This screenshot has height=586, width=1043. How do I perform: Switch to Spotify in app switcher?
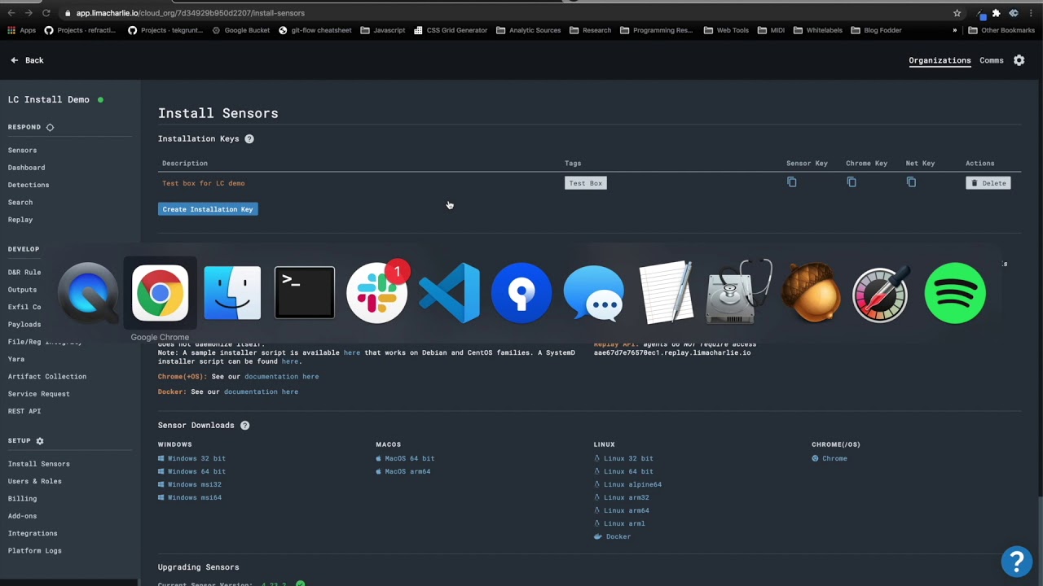point(955,293)
